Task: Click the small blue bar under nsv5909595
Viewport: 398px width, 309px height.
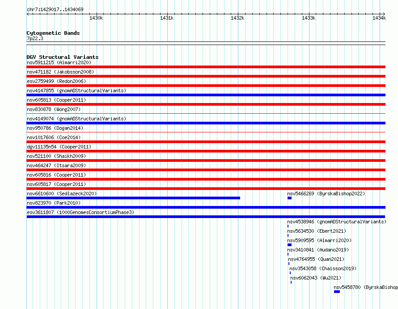Action: [x=289, y=245]
